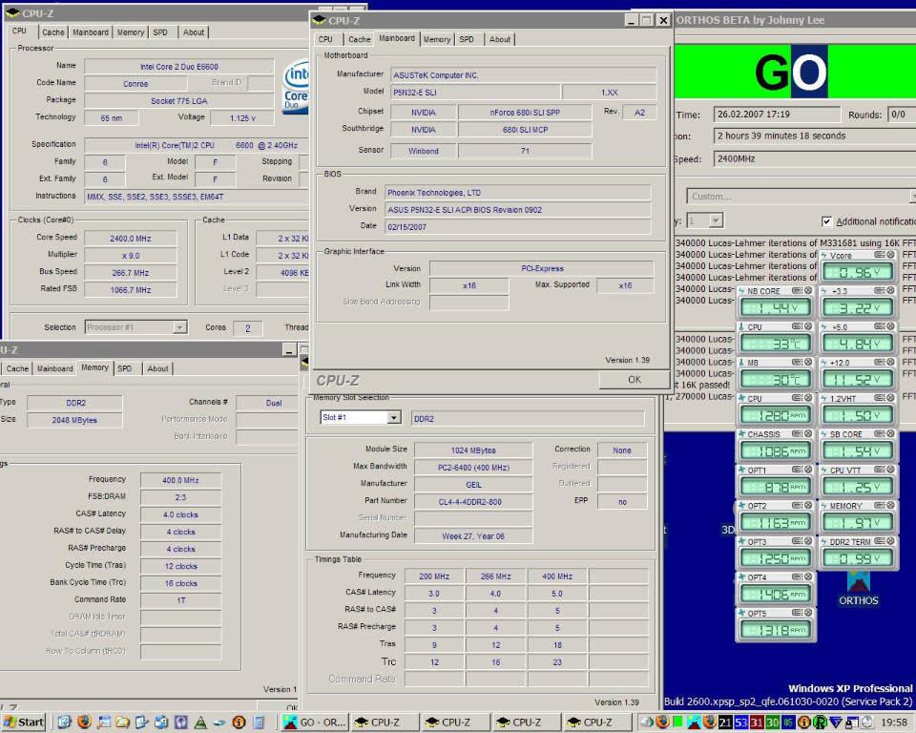This screenshot has height=733, width=916.
Task: Close the CHASSIS fan sensor widget
Action: (x=808, y=433)
